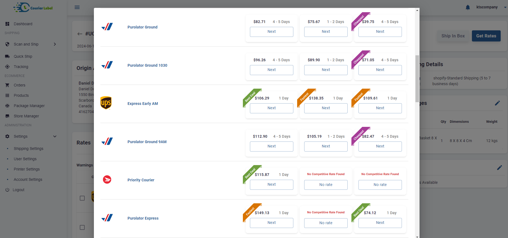Click the Purolator Express service link
Screen dimensions: 508x238
[x=143, y=218]
